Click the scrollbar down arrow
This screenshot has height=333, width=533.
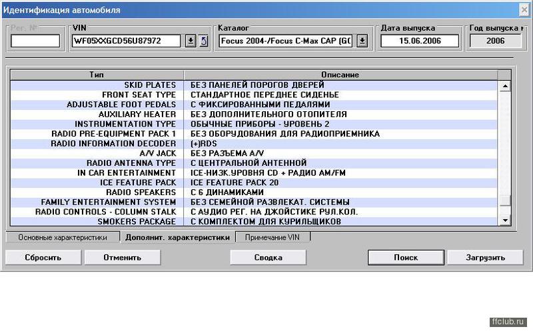(505, 220)
